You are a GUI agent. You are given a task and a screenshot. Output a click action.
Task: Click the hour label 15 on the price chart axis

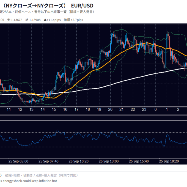click(54, 109)
